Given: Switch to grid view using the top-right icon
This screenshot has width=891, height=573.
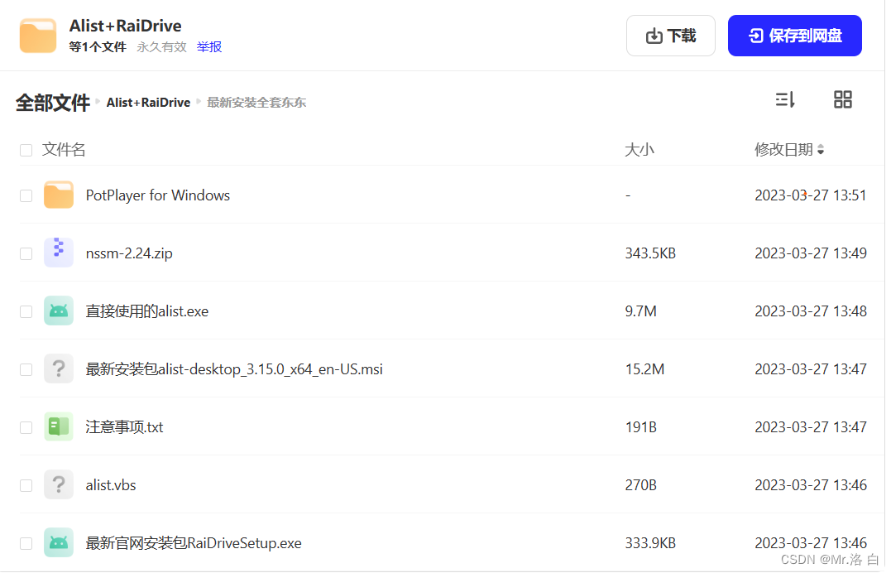Looking at the screenshot, I should tap(843, 99).
